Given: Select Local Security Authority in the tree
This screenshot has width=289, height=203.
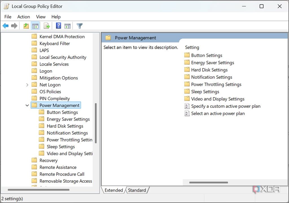Looking at the screenshot, I should (x=63, y=57).
